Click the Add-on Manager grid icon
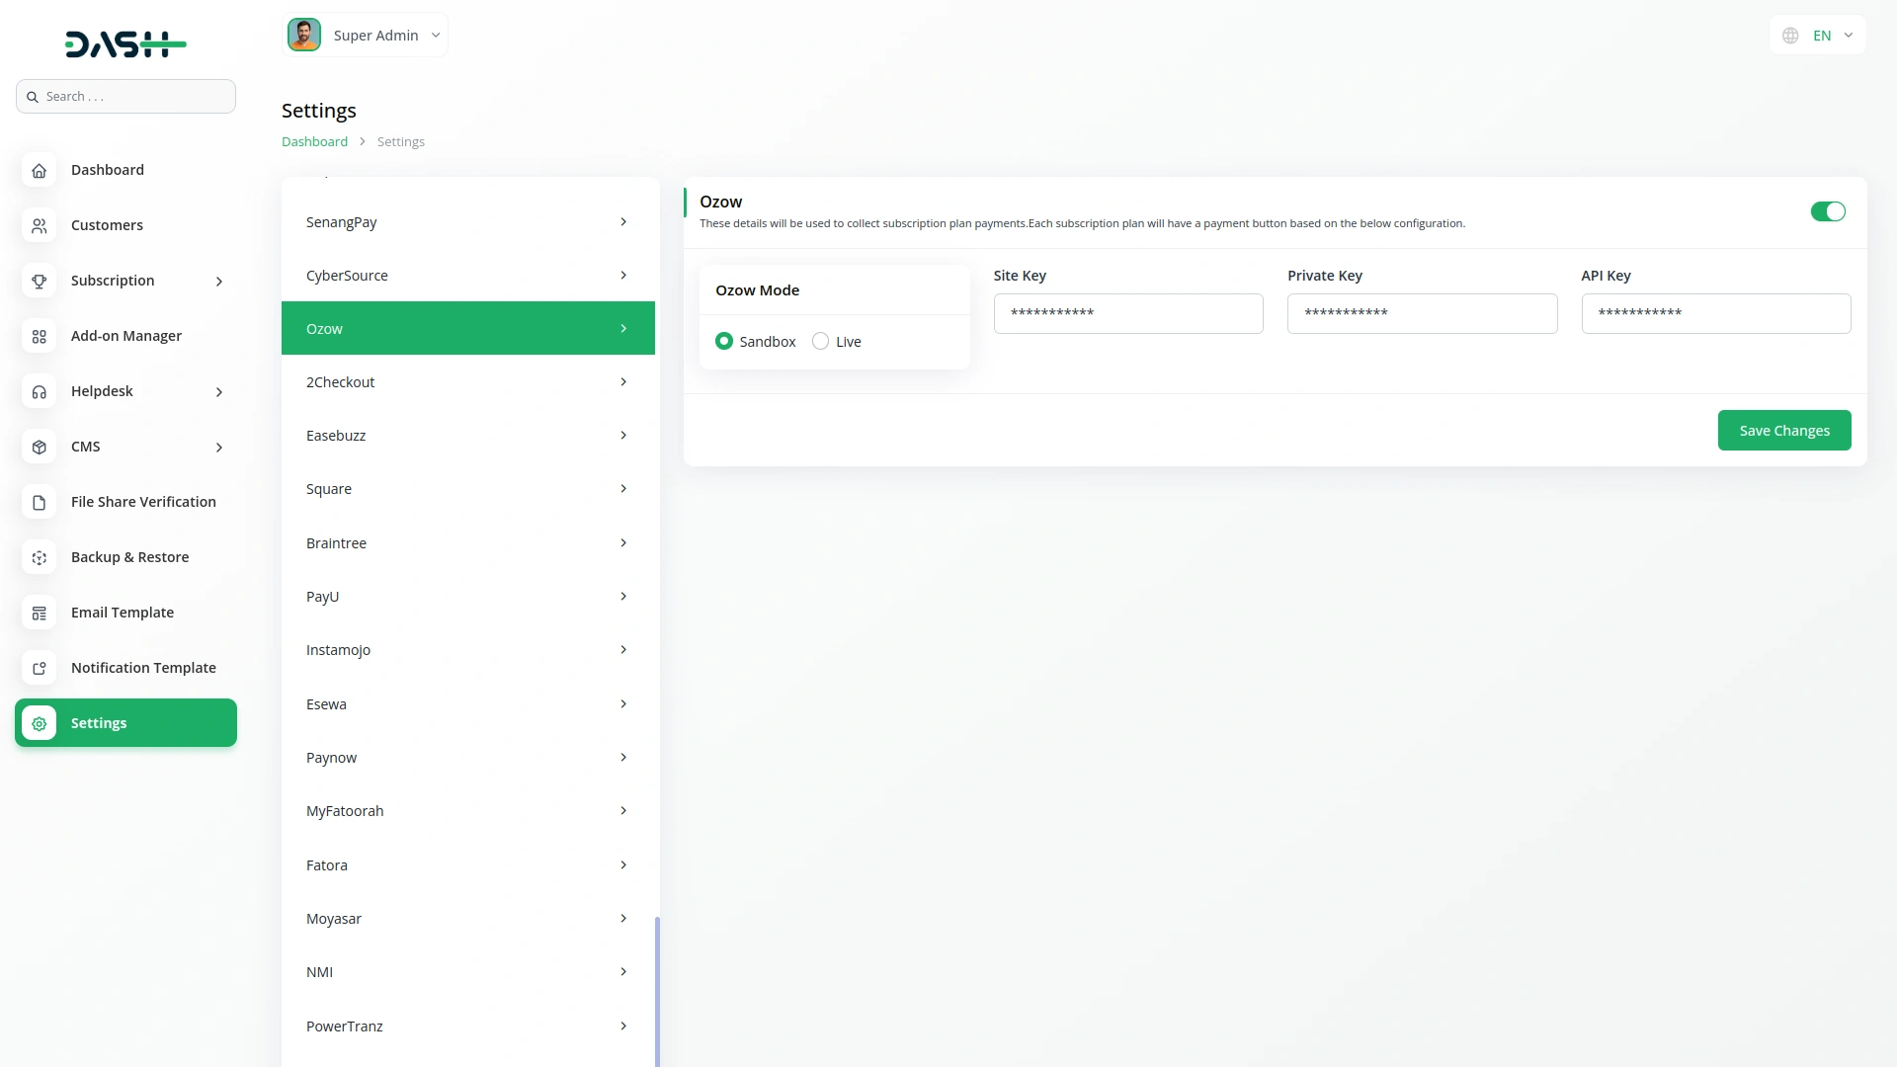 click(39, 336)
